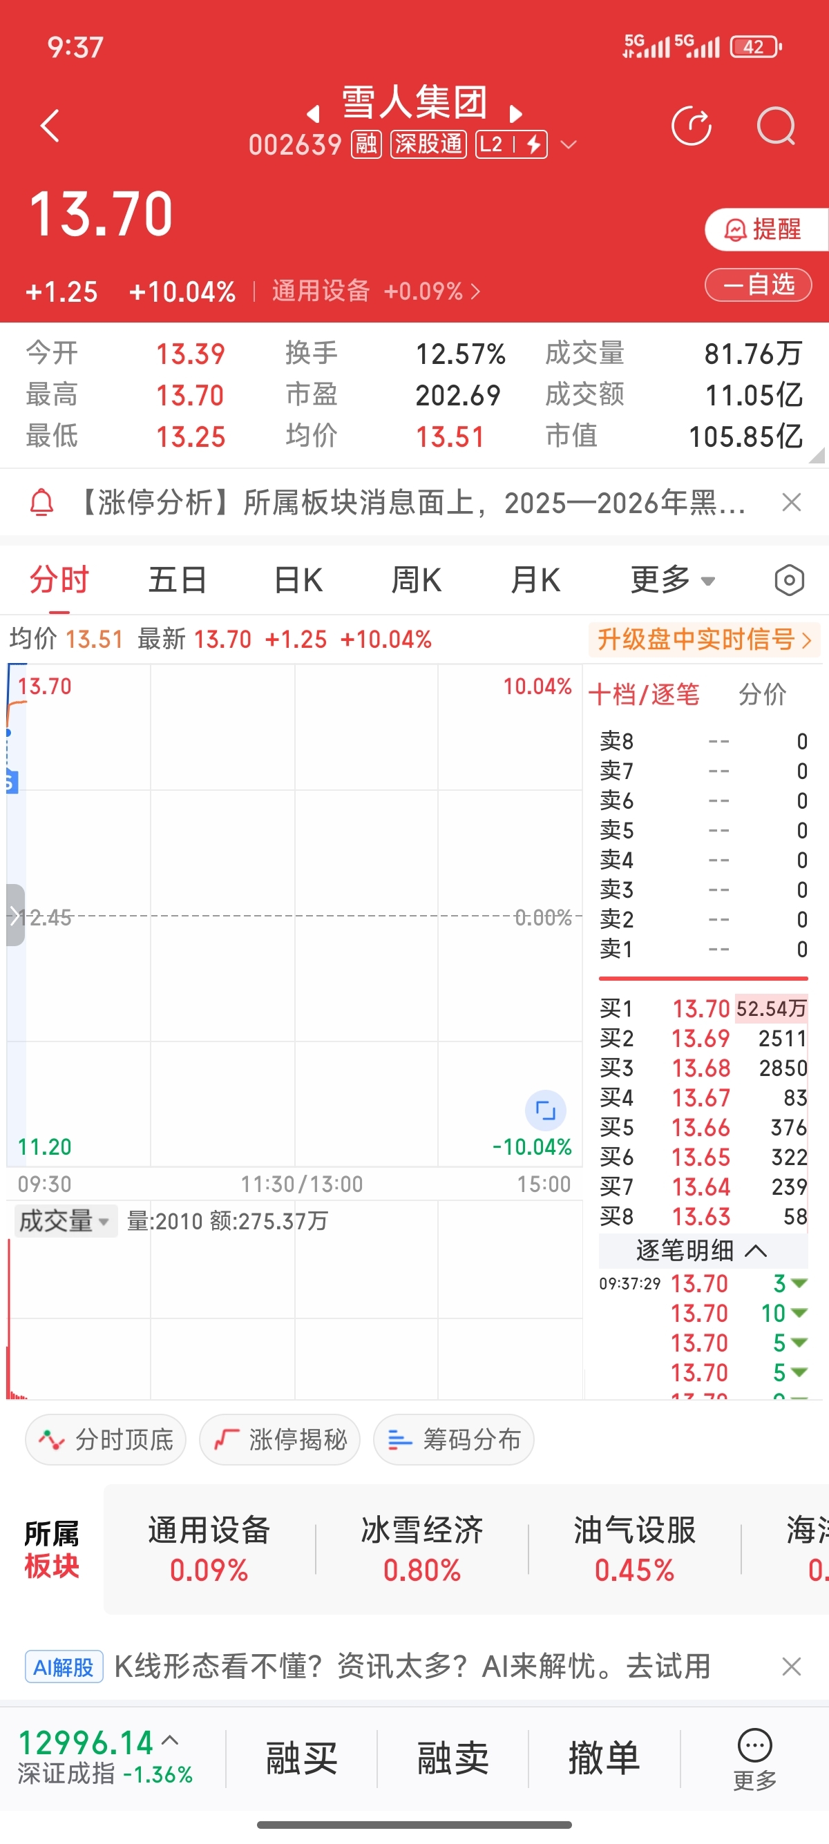
Task: Tap battery indicator in status bar
Action: click(x=756, y=47)
